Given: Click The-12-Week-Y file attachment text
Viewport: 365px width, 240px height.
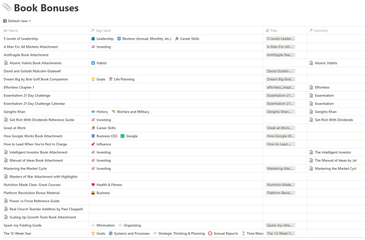Looking at the screenshot, I should click(x=280, y=233).
